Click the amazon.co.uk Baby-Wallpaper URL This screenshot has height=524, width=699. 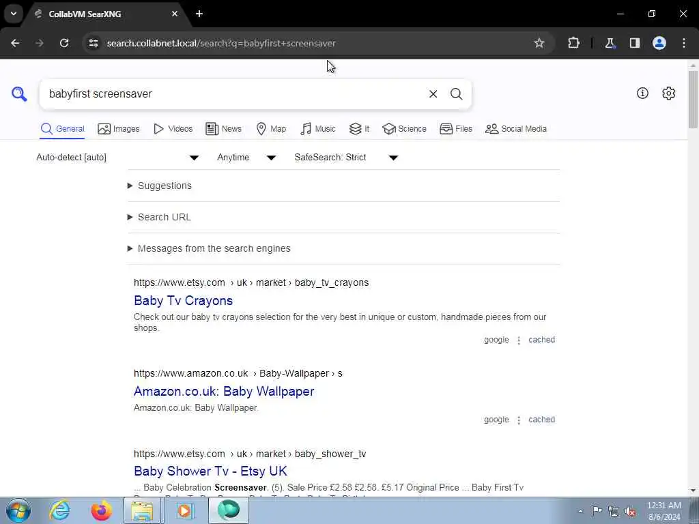pos(238,373)
